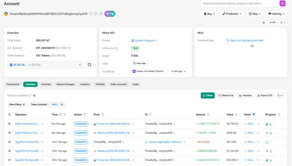Switch to the Transactions tab
The image size is (292, 166).
point(13,85)
